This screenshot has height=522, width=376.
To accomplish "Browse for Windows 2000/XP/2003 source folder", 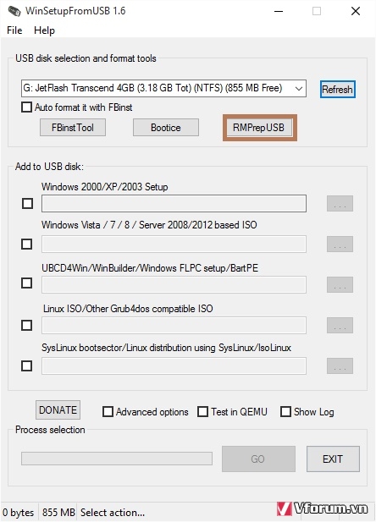I will tap(340, 203).
